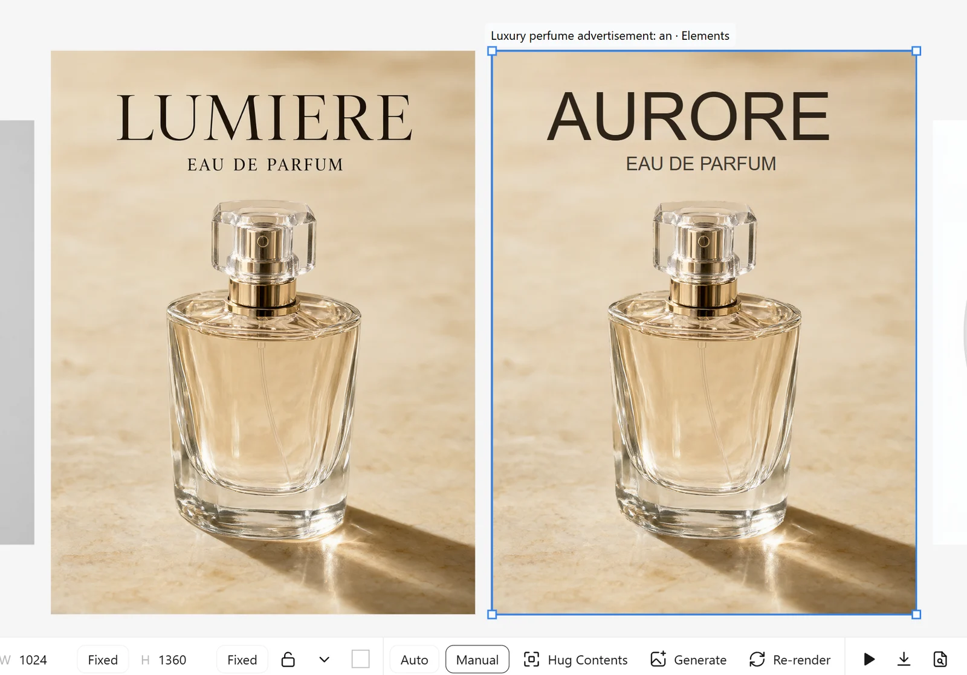This screenshot has height=675, width=967.
Task: Open the width Fixed sizing dropdown
Action: point(103,660)
